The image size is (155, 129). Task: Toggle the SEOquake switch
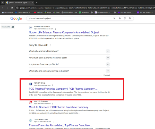pos(12,27)
